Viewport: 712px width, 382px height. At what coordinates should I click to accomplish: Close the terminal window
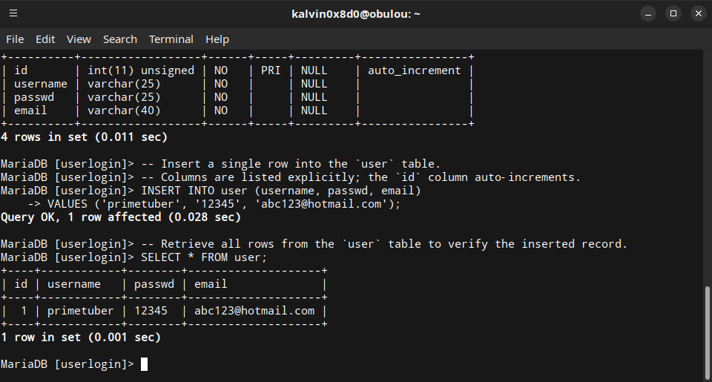[x=697, y=13]
